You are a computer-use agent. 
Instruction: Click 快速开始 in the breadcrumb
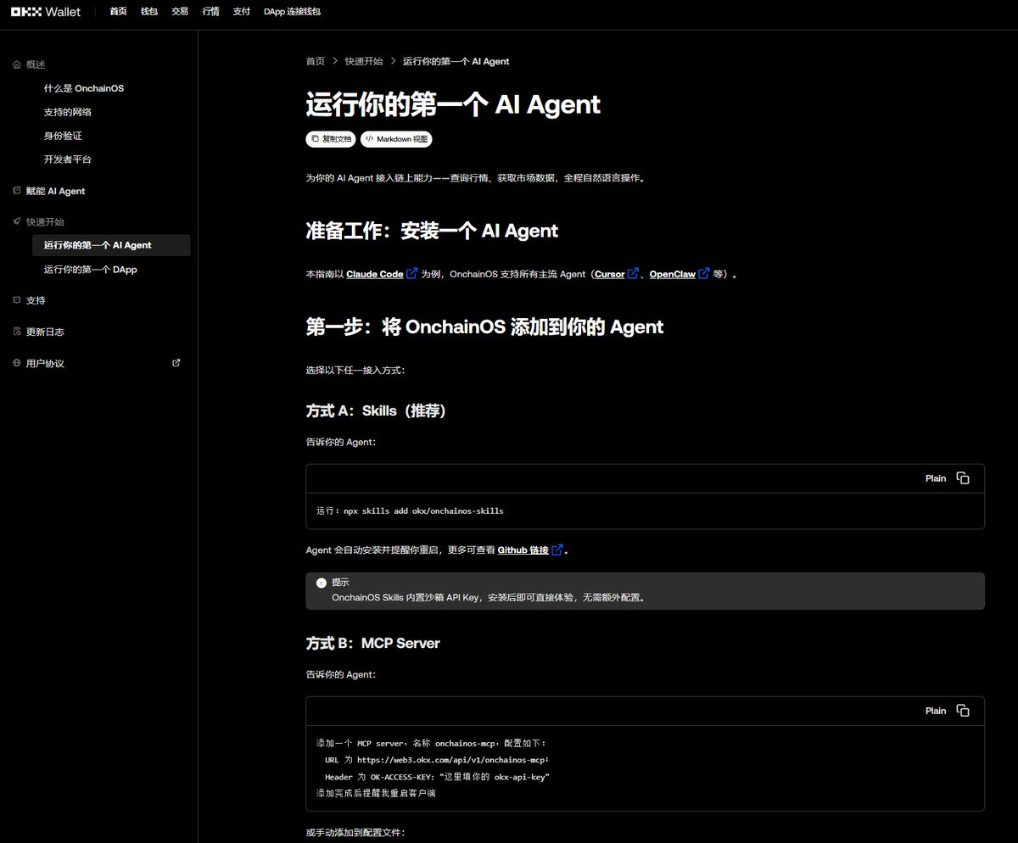[363, 61]
